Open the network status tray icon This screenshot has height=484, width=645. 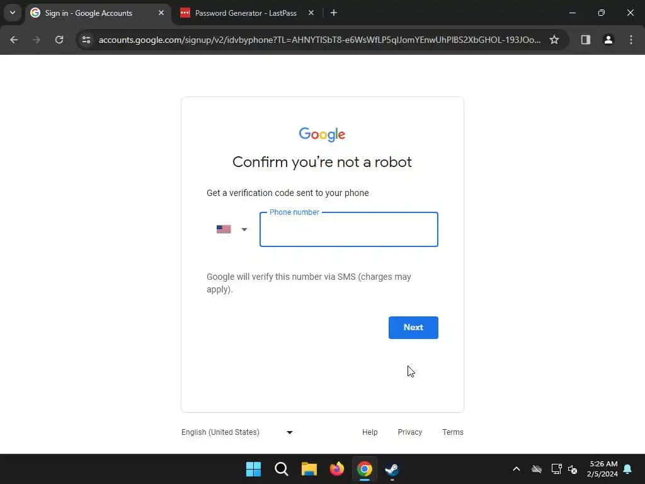click(x=556, y=469)
